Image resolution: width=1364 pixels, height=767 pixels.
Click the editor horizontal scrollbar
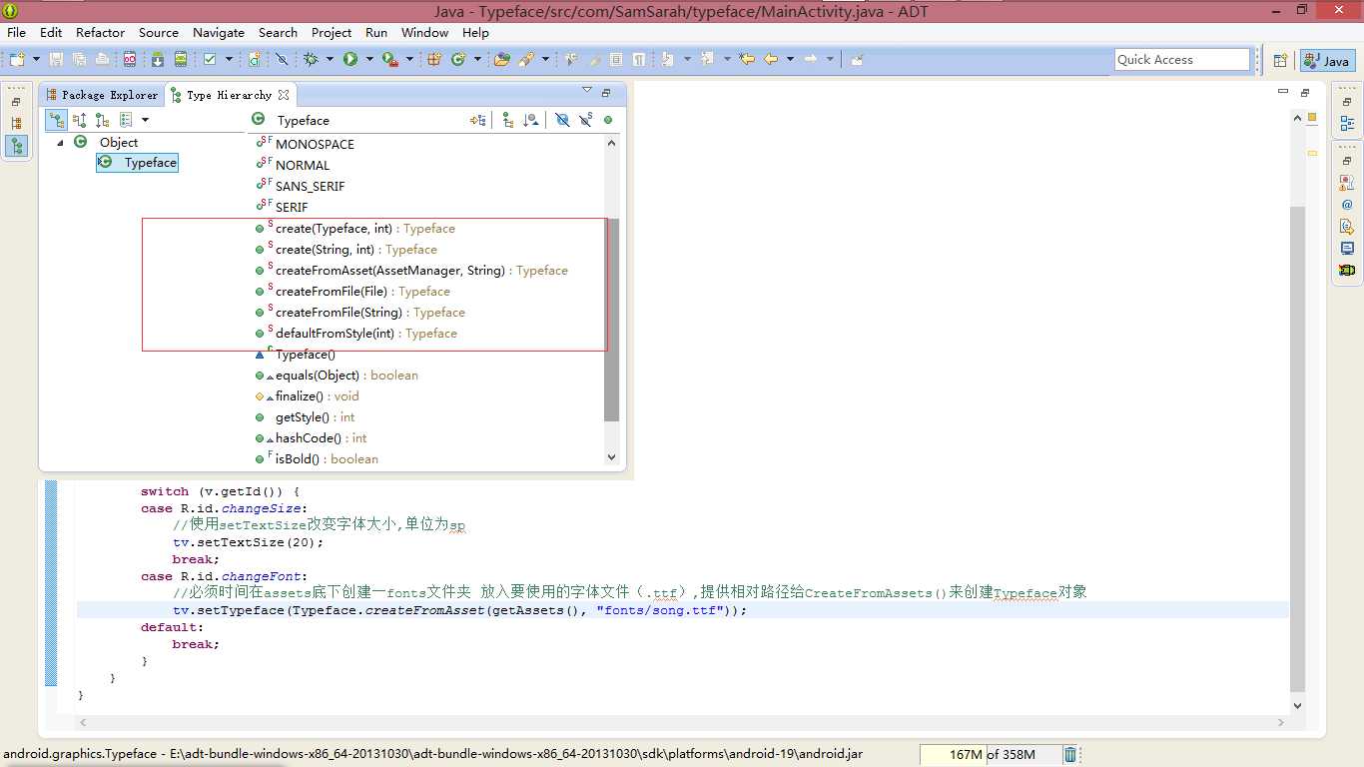[x=683, y=722]
